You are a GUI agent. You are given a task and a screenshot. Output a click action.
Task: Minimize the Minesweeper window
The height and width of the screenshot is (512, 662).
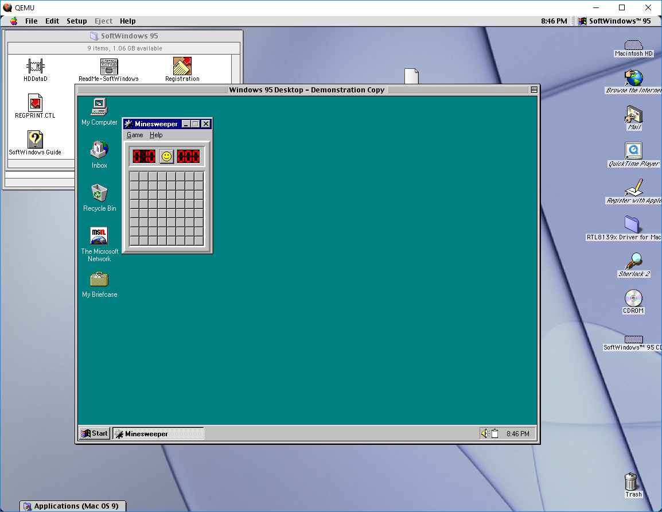click(x=186, y=124)
